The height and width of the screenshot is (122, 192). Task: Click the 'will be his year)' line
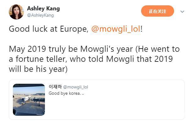(38, 69)
